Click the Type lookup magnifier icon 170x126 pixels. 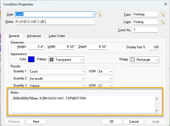point(162,14)
